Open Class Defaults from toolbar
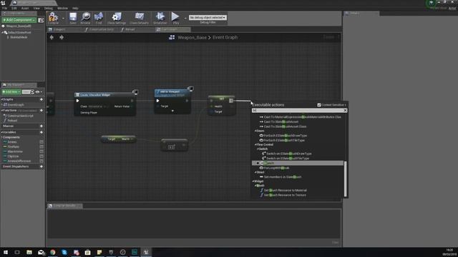Screen dimensions: 458x257 (140, 18)
